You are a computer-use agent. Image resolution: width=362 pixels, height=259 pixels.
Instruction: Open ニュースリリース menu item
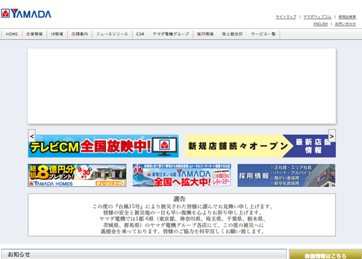[x=112, y=34]
